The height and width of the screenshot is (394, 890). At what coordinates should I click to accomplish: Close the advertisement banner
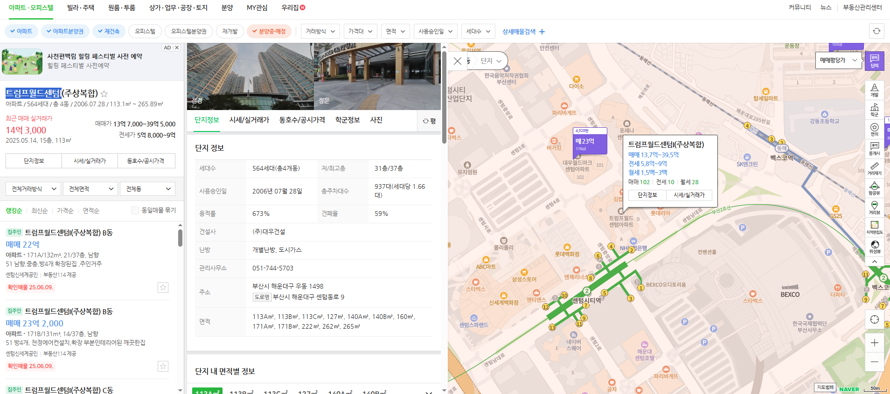177,48
